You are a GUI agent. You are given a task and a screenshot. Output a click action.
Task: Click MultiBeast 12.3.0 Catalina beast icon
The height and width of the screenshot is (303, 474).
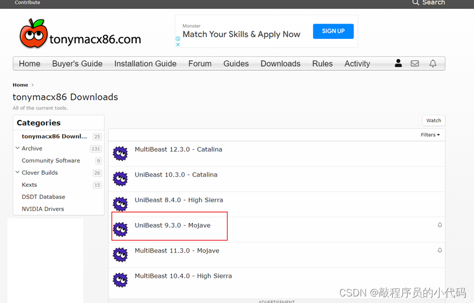click(x=121, y=153)
